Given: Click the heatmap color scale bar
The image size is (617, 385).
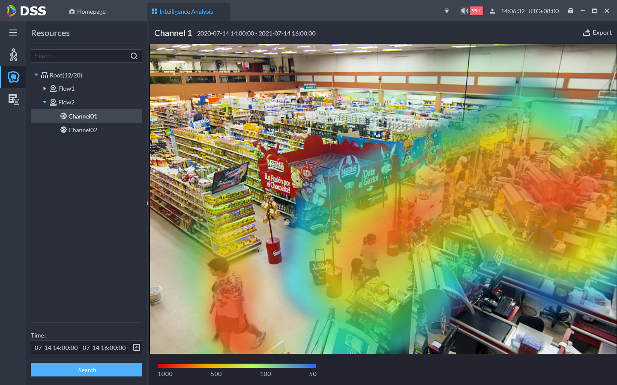Looking at the screenshot, I should tap(237, 366).
